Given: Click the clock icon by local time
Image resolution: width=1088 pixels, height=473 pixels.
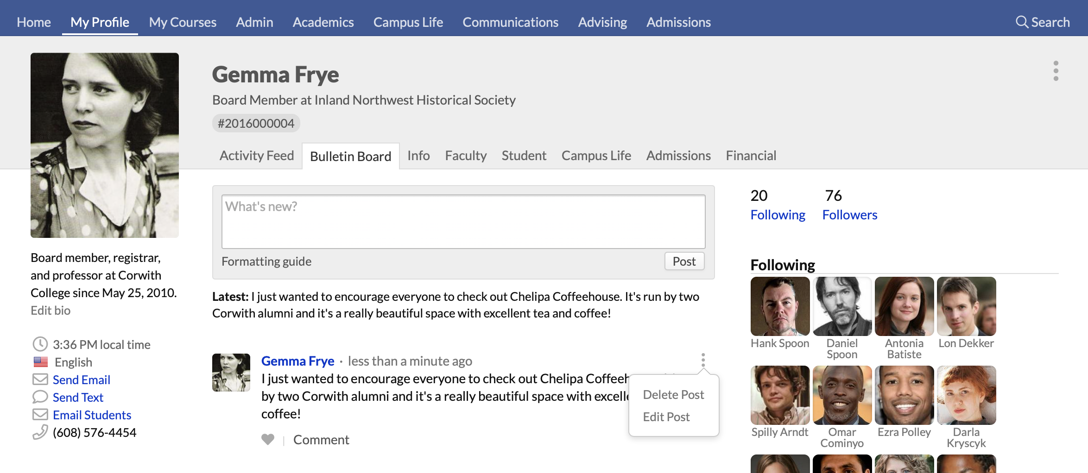Looking at the screenshot, I should (40, 344).
